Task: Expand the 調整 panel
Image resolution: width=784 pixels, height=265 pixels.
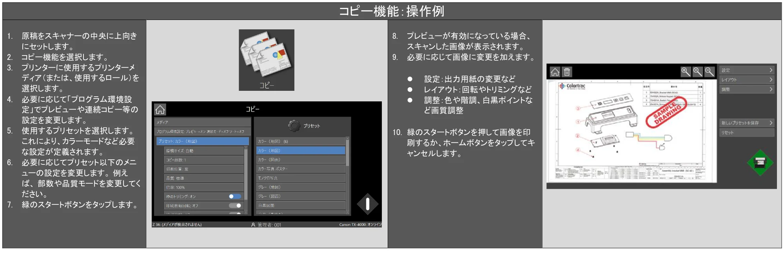Action: pyautogui.click(x=747, y=89)
